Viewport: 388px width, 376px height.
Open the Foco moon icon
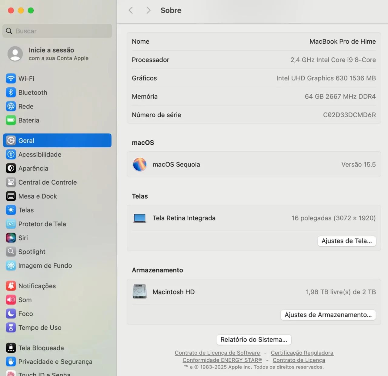click(x=11, y=314)
